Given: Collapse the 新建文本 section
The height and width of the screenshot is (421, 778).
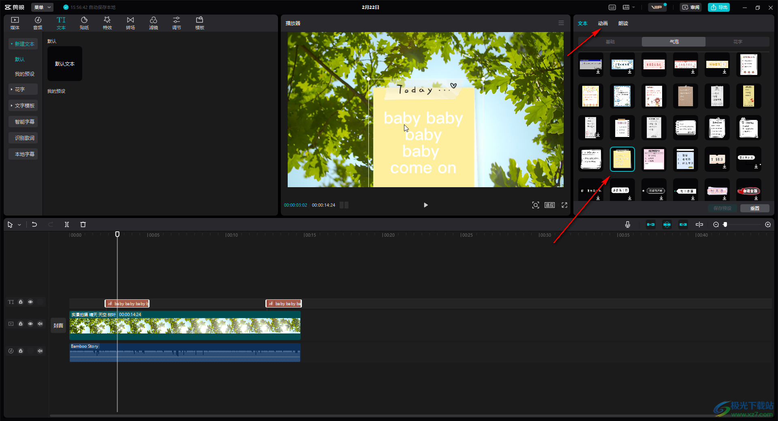Looking at the screenshot, I should point(23,44).
